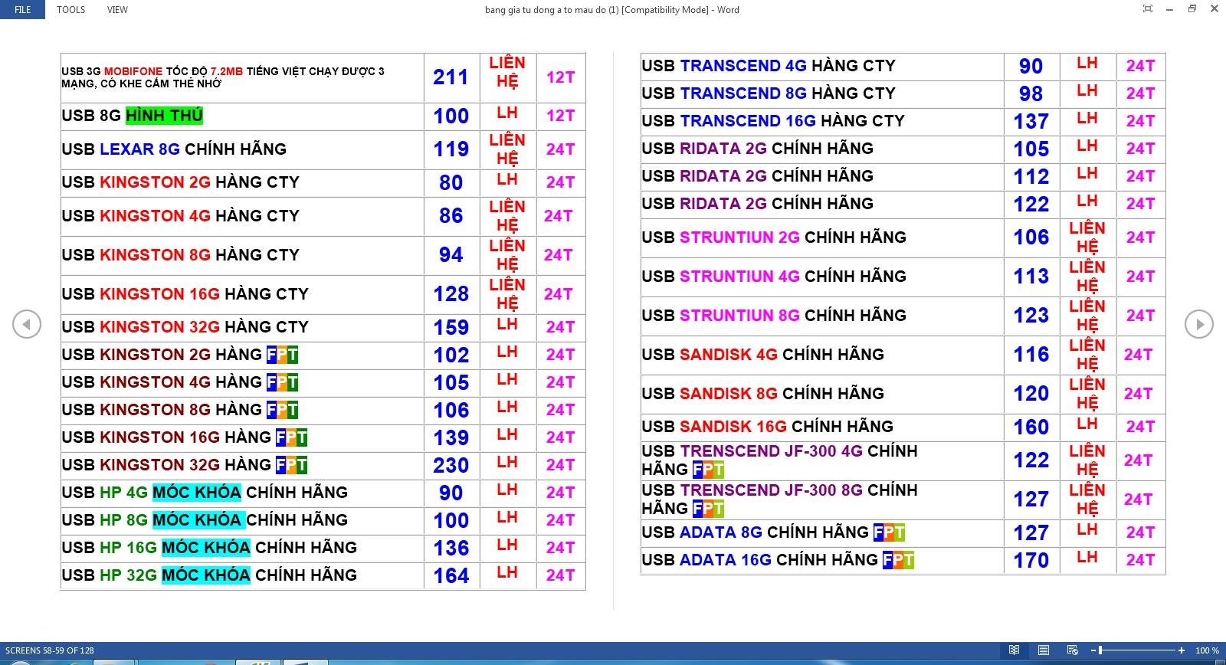Screen dimensions: 1226x665
Task: Click the 100 % zoom level button
Action: coord(1207,650)
